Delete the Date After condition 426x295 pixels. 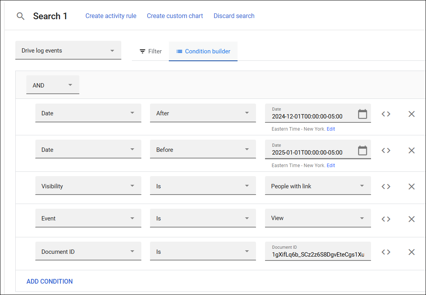tap(411, 114)
